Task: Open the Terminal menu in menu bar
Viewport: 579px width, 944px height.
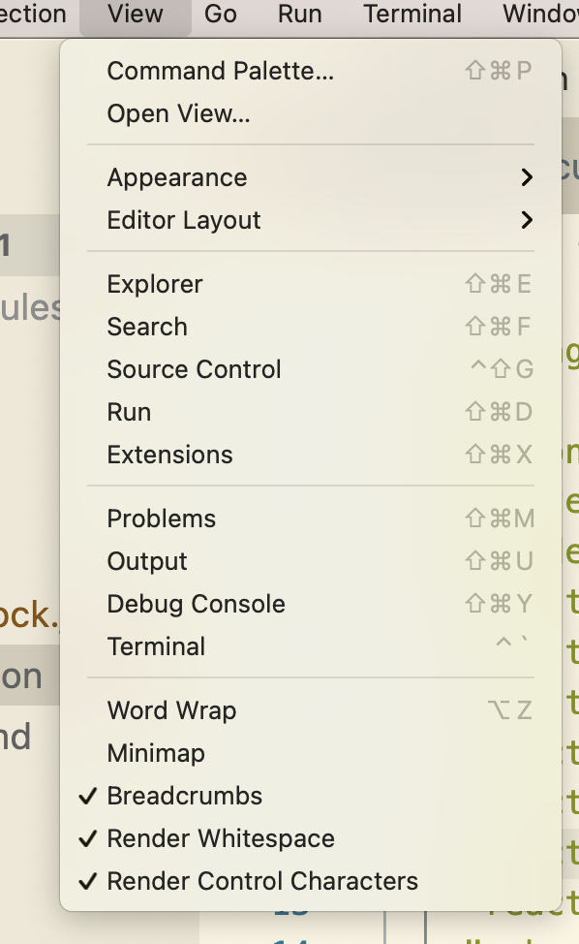Action: point(412,15)
